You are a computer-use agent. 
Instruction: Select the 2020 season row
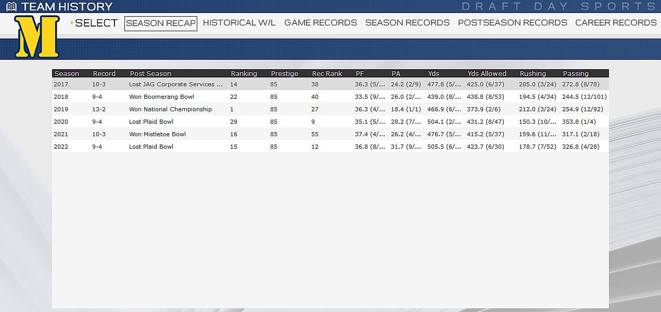330,122
